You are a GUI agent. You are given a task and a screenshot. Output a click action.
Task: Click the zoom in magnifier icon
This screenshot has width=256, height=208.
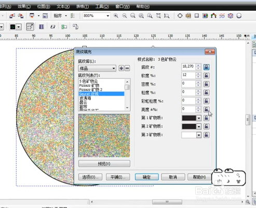point(116,16)
